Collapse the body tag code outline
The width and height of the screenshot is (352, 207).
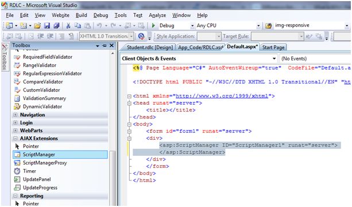coord(129,124)
